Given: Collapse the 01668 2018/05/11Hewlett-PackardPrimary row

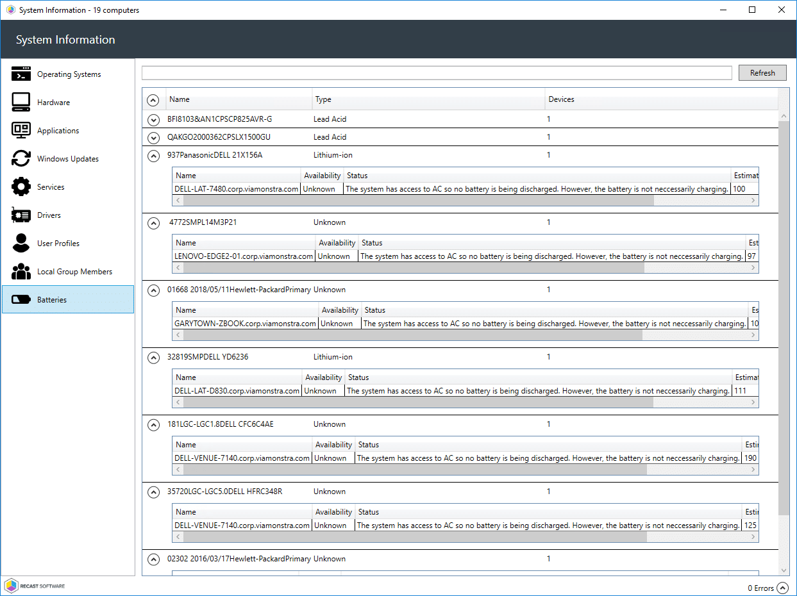Looking at the screenshot, I should [x=153, y=290].
